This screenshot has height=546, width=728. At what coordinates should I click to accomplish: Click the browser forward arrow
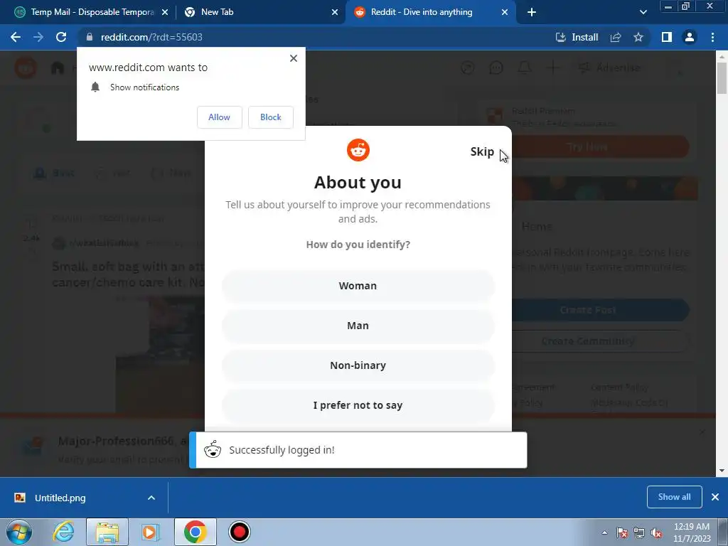[x=38, y=37]
